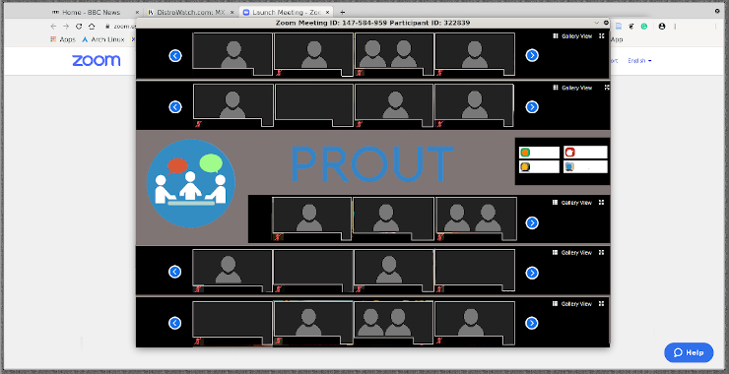The height and width of the screenshot is (374, 729).
Task: Select the orange color swatch item
Action: pos(539,153)
